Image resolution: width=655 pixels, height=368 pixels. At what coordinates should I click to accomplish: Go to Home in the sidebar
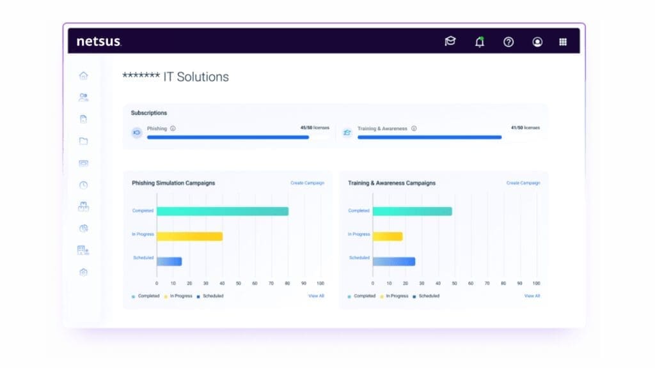(x=84, y=75)
